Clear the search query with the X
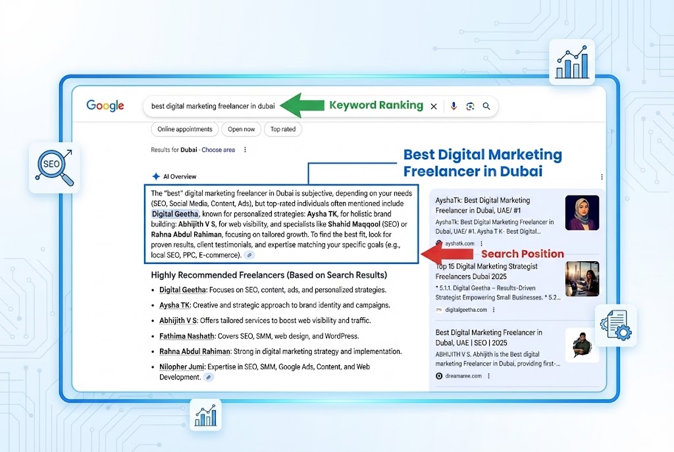 click(x=432, y=105)
